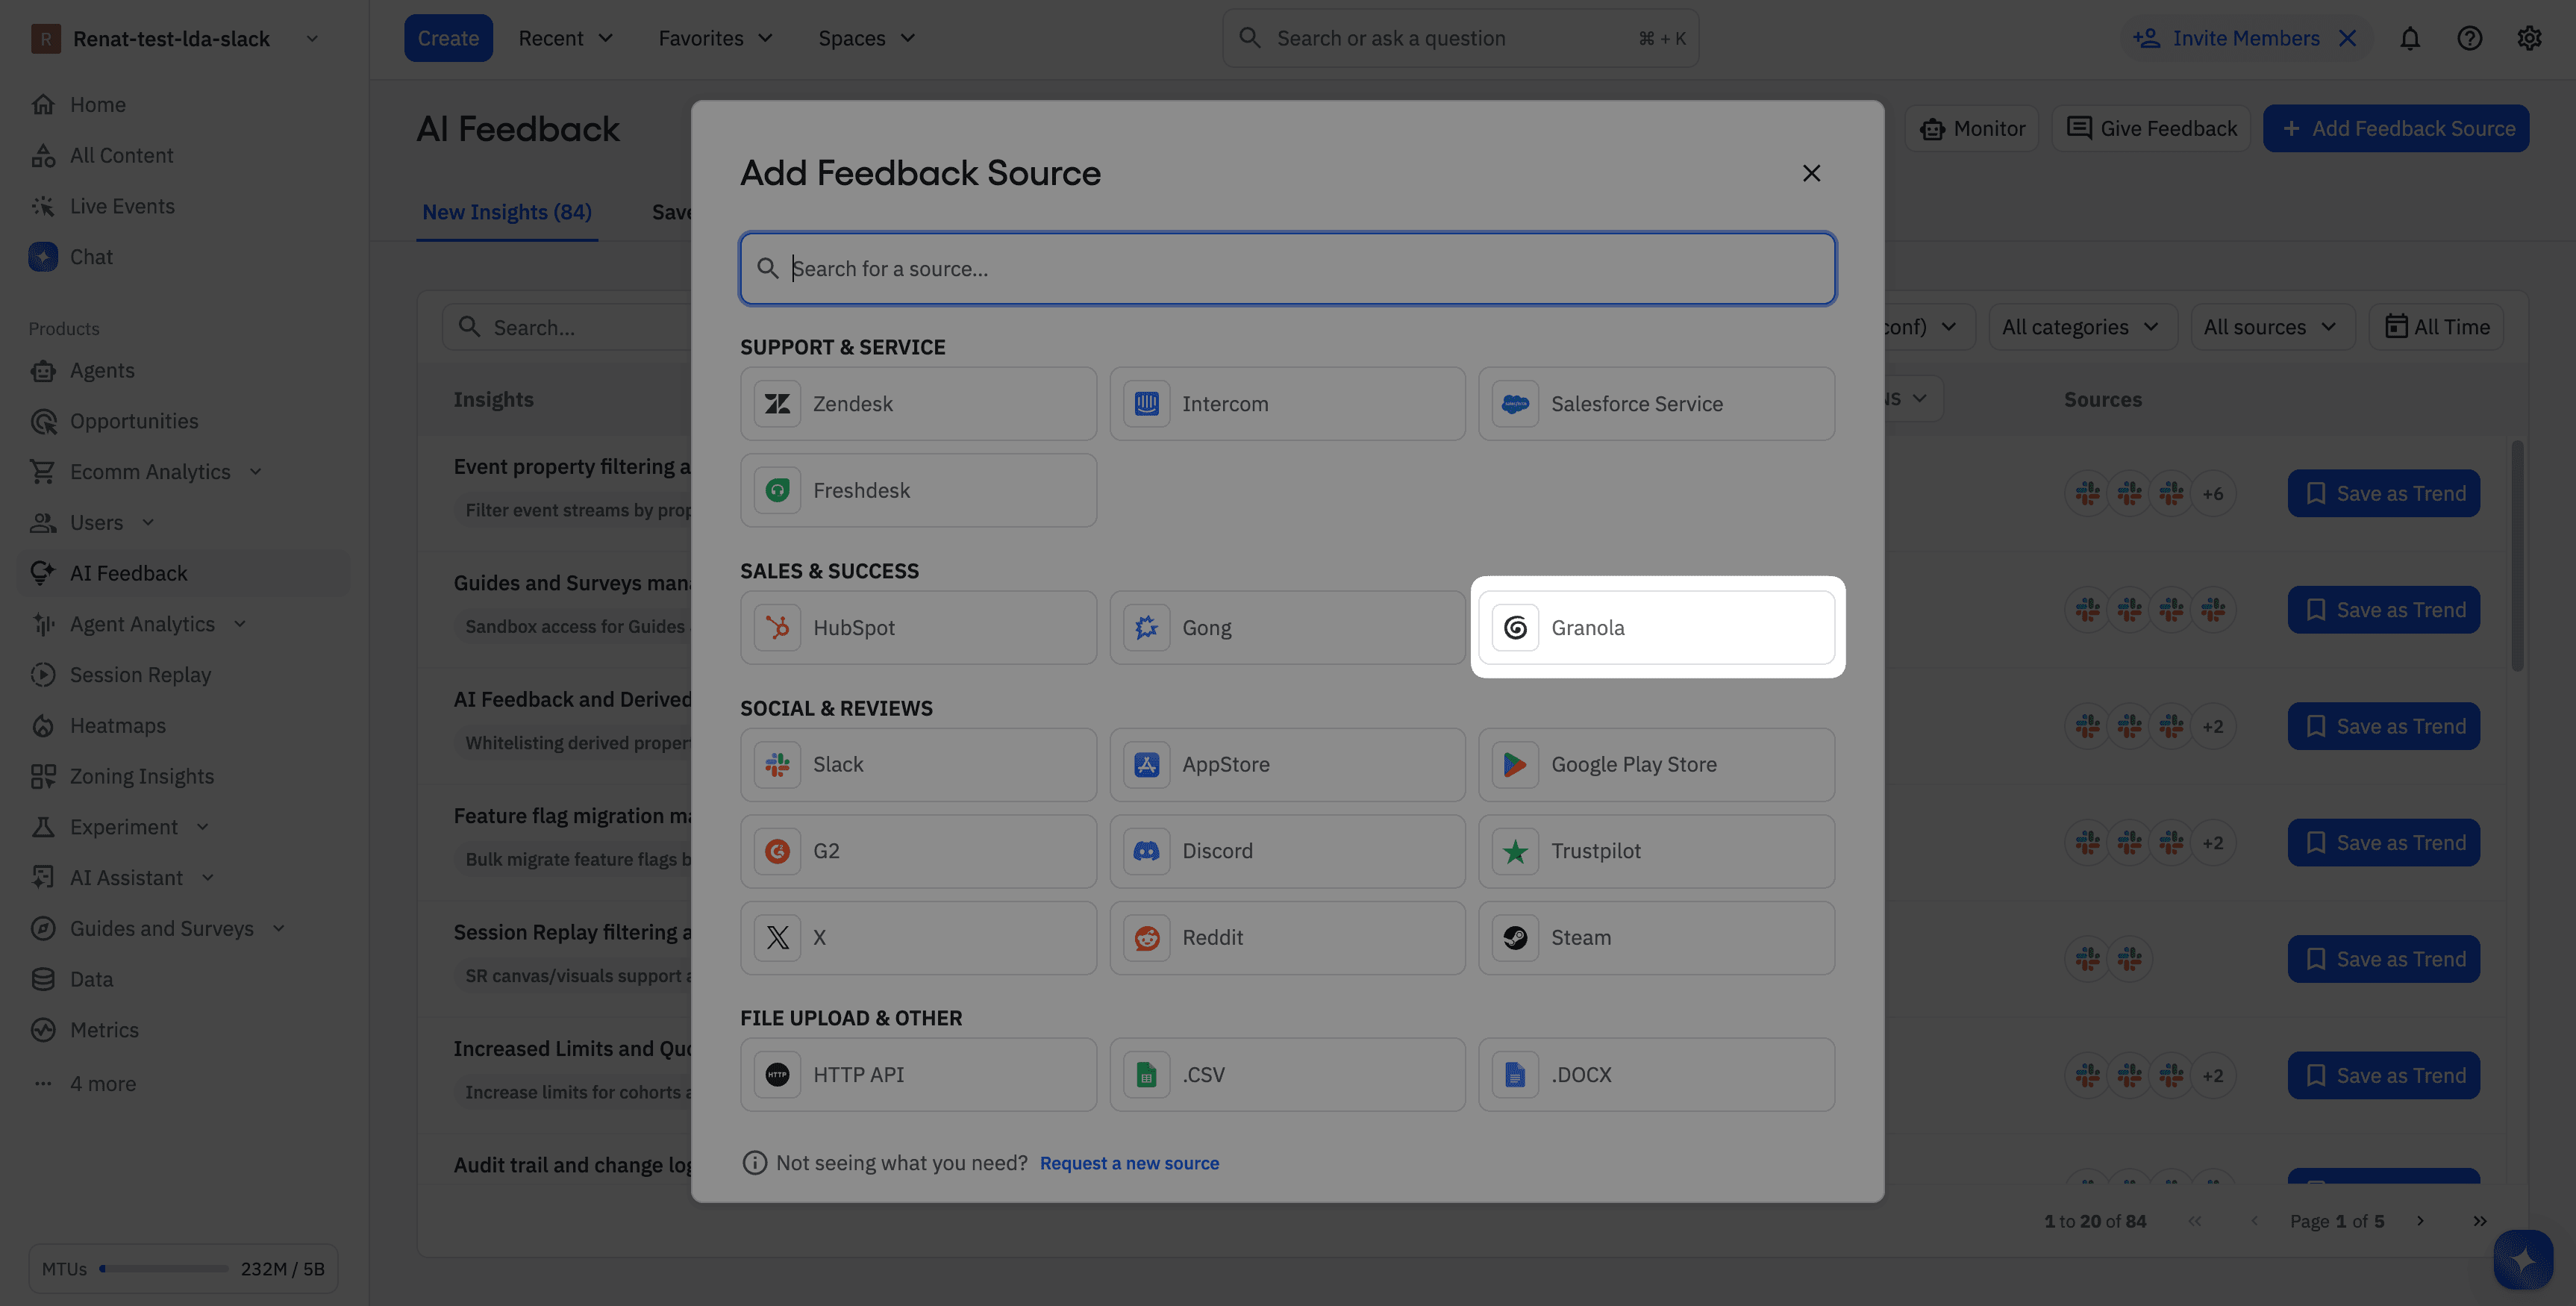The height and width of the screenshot is (1306, 2576).
Task: Pick Salesforce Service source
Action: (1656, 404)
